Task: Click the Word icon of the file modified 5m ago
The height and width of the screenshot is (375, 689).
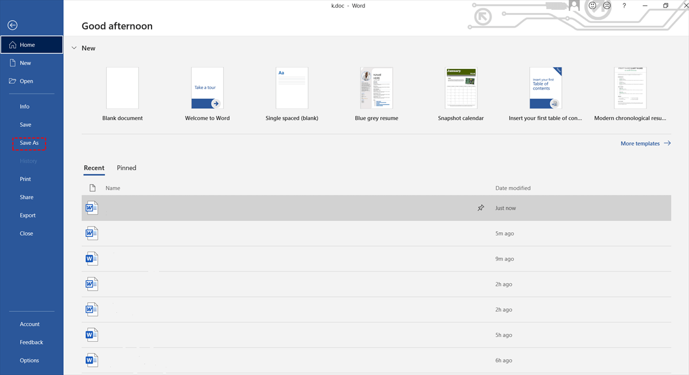Action: [91, 233]
